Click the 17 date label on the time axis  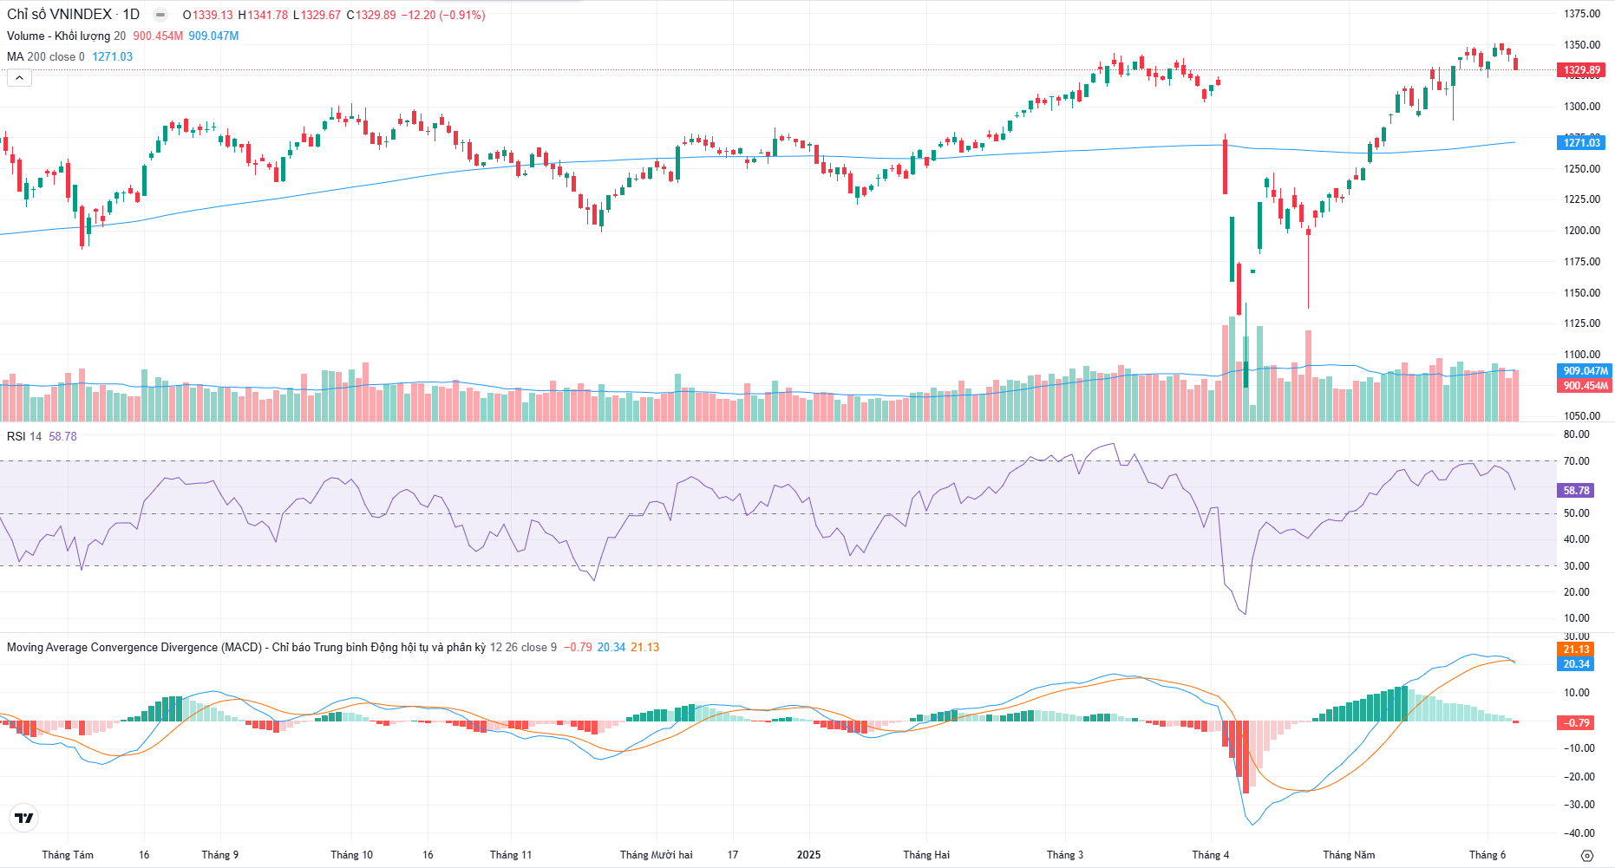[x=733, y=855]
